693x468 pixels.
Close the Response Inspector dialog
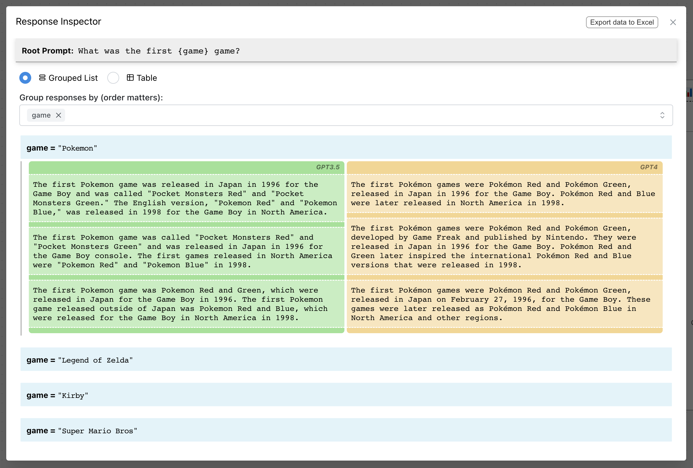[x=673, y=22]
